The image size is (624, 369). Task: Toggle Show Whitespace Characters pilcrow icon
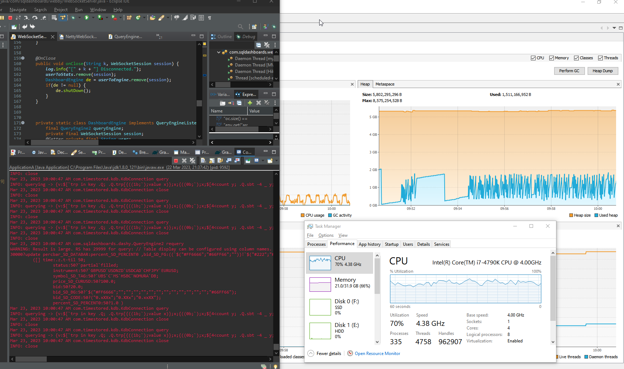point(210,18)
